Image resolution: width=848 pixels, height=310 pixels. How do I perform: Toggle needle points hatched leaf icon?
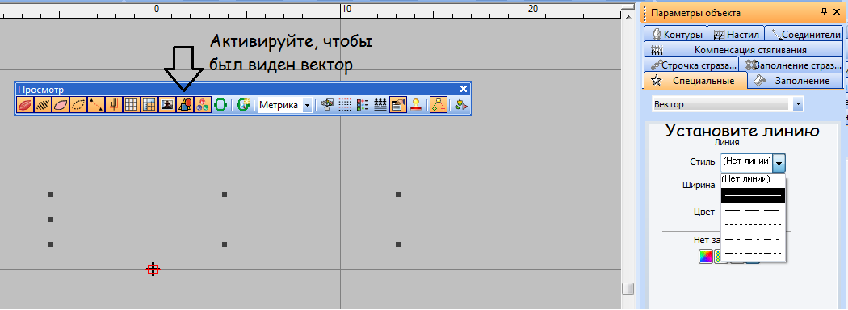click(43, 105)
